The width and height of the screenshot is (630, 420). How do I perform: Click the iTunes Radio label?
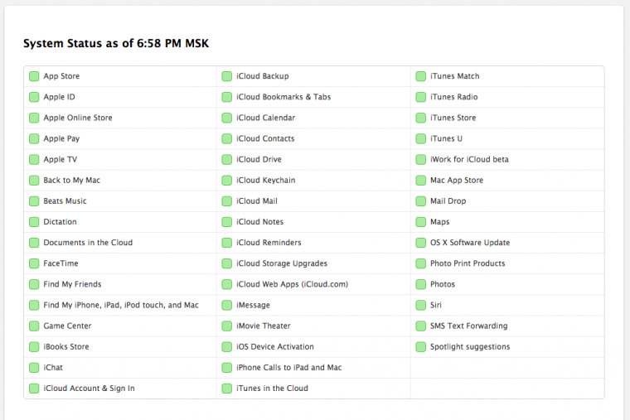pos(454,97)
